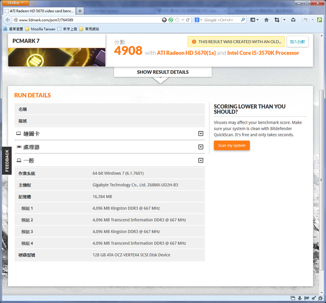Click the status bar gear icon
This screenshot has height=303, width=326.
[x=320, y=298]
